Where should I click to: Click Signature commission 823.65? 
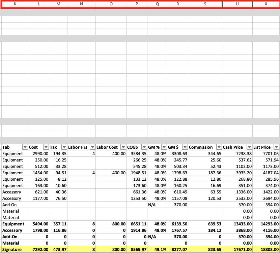(215, 250)
